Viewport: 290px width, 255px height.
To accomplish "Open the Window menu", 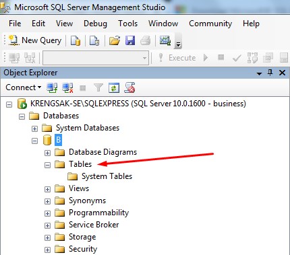I will click(163, 24).
